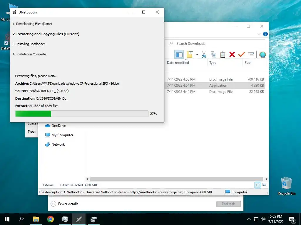
Task: Click the right arrow of the horizontal scrollbar
Action: 266,179
